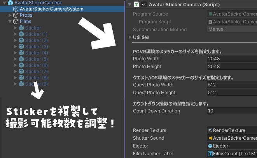The image size is (257, 158).
Task: Click the Sticker (7) prefab icon
Action: point(21,72)
